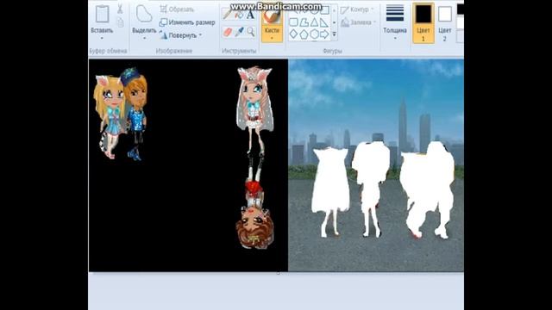552x310 pixels.
Task: Select the rounded rectangle shape
Action: coord(293,22)
